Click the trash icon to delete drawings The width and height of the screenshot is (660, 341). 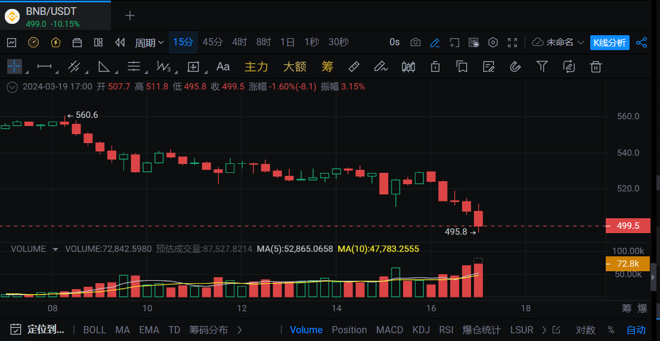click(595, 66)
